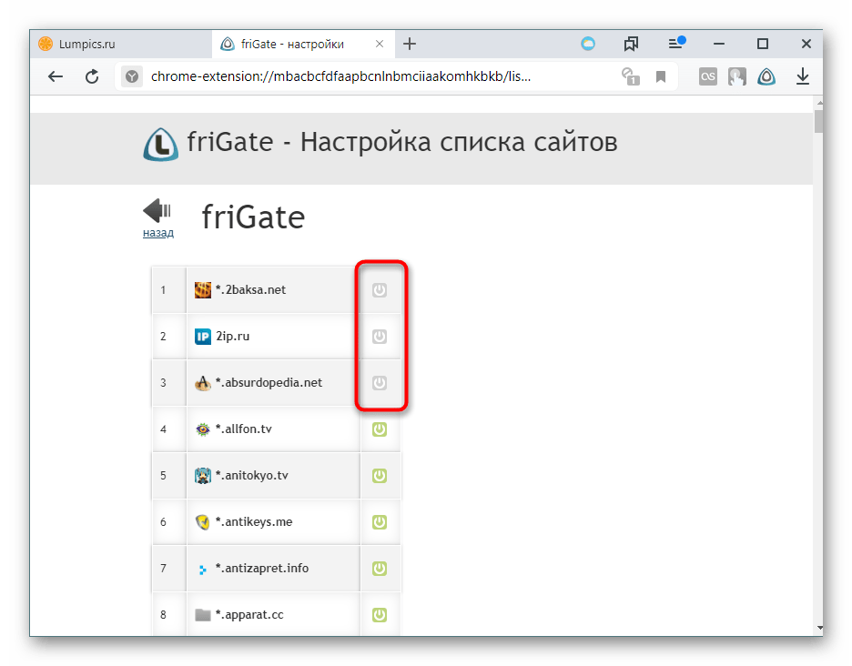Open the browser menu with notification dot
This screenshot has width=852, height=666.
click(x=676, y=43)
